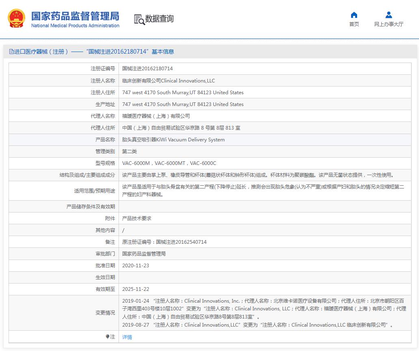This screenshot has height=351, width=419.
Task: Click the 附件 row label
Action: (x=110, y=218)
